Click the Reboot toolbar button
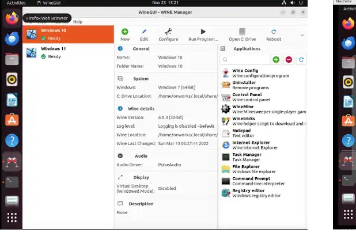Image resolution: width=356 pixels, height=233 pixels. coord(274,35)
